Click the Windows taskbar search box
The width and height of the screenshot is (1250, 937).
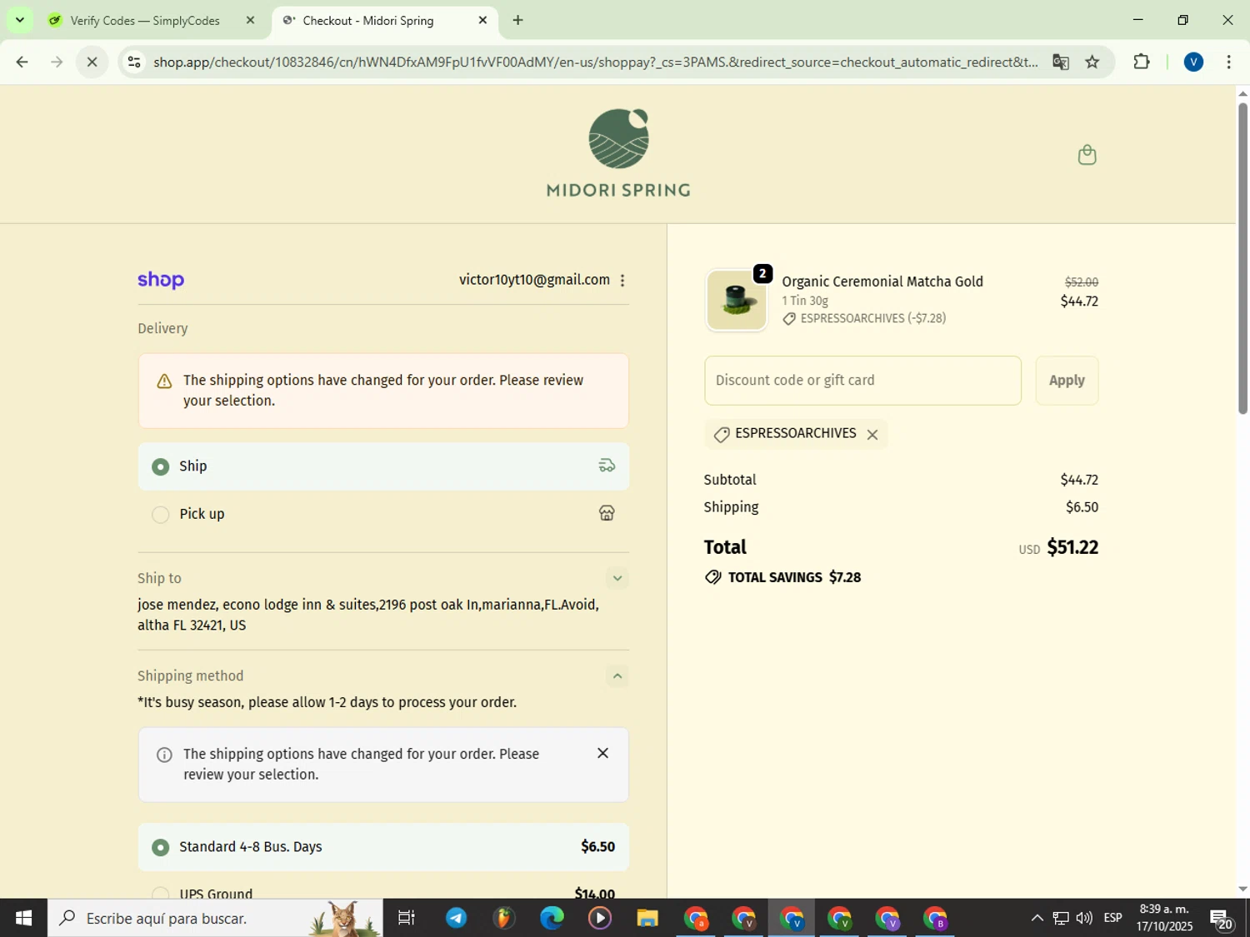(x=215, y=918)
